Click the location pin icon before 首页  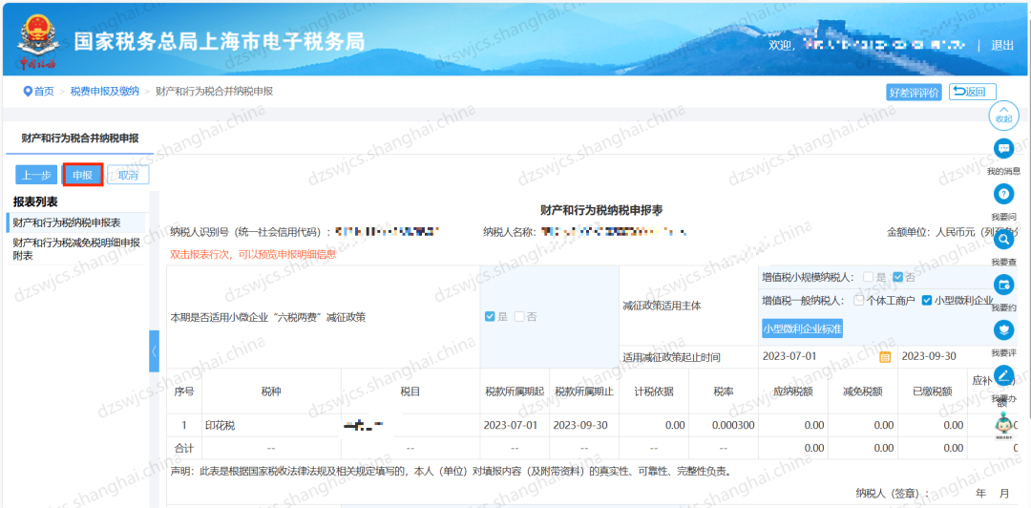(28, 92)
